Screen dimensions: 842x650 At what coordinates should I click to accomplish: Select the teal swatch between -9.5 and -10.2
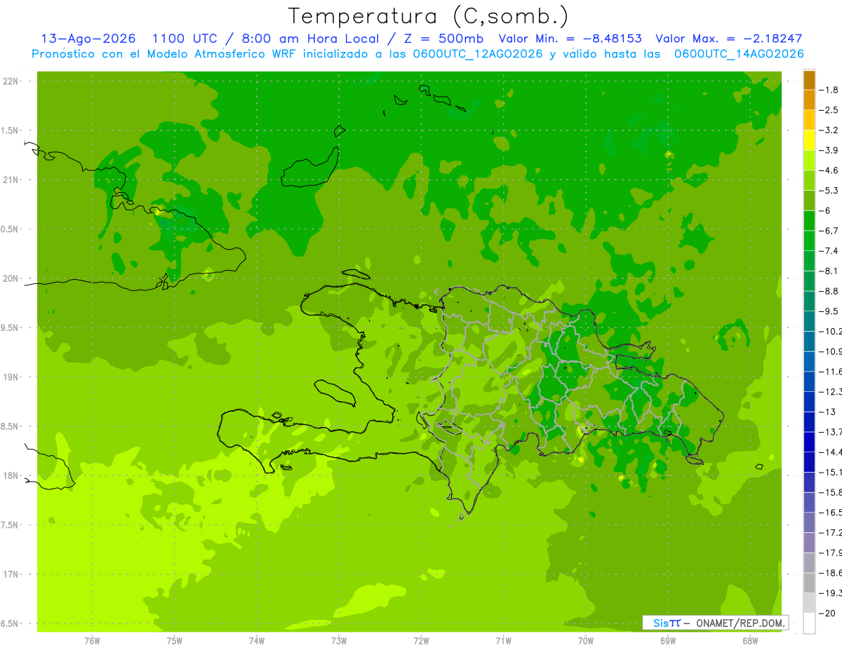pos(809,321)
